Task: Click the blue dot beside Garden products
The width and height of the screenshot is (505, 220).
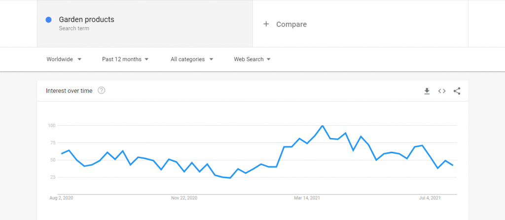Action: pos(49,20)
